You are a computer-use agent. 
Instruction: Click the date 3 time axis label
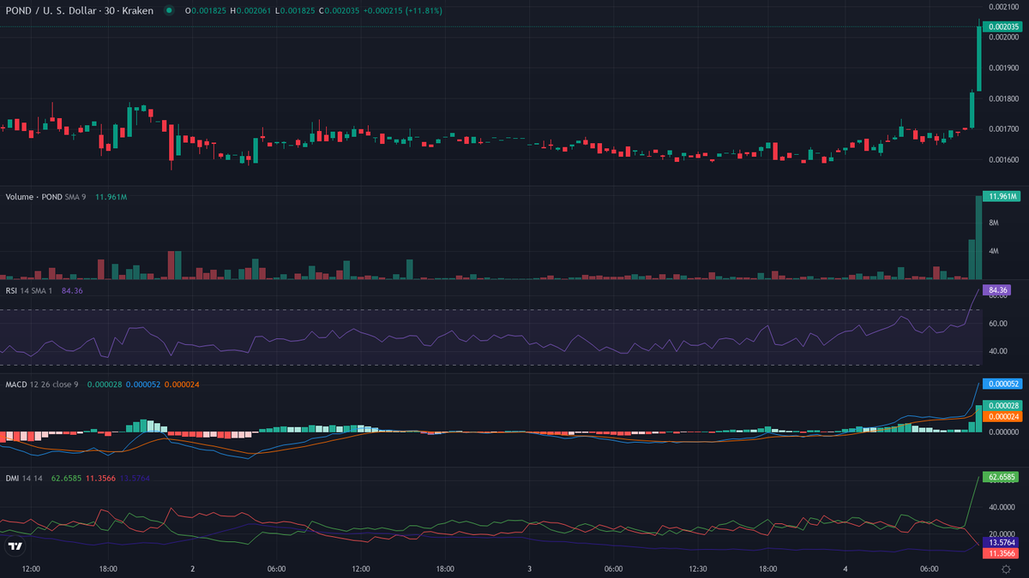530,569
